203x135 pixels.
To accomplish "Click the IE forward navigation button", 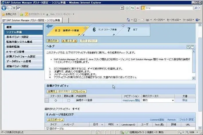I will point(9,8).
